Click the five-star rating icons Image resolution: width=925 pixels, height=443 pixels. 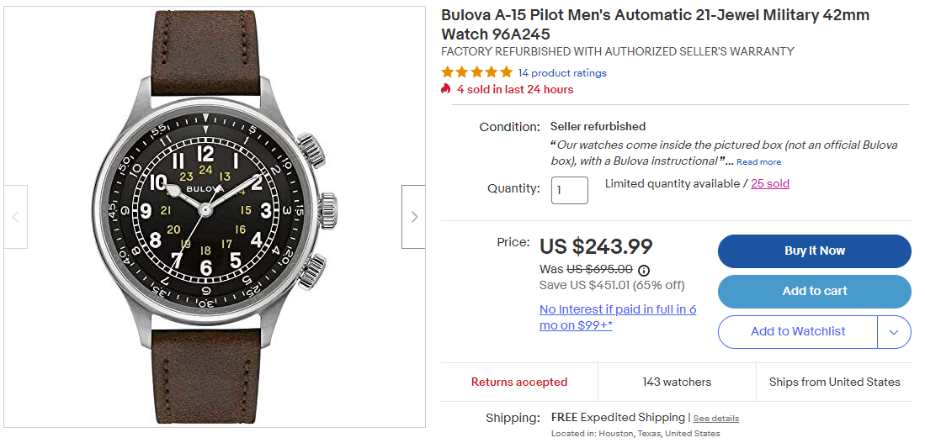coord(476,73)
